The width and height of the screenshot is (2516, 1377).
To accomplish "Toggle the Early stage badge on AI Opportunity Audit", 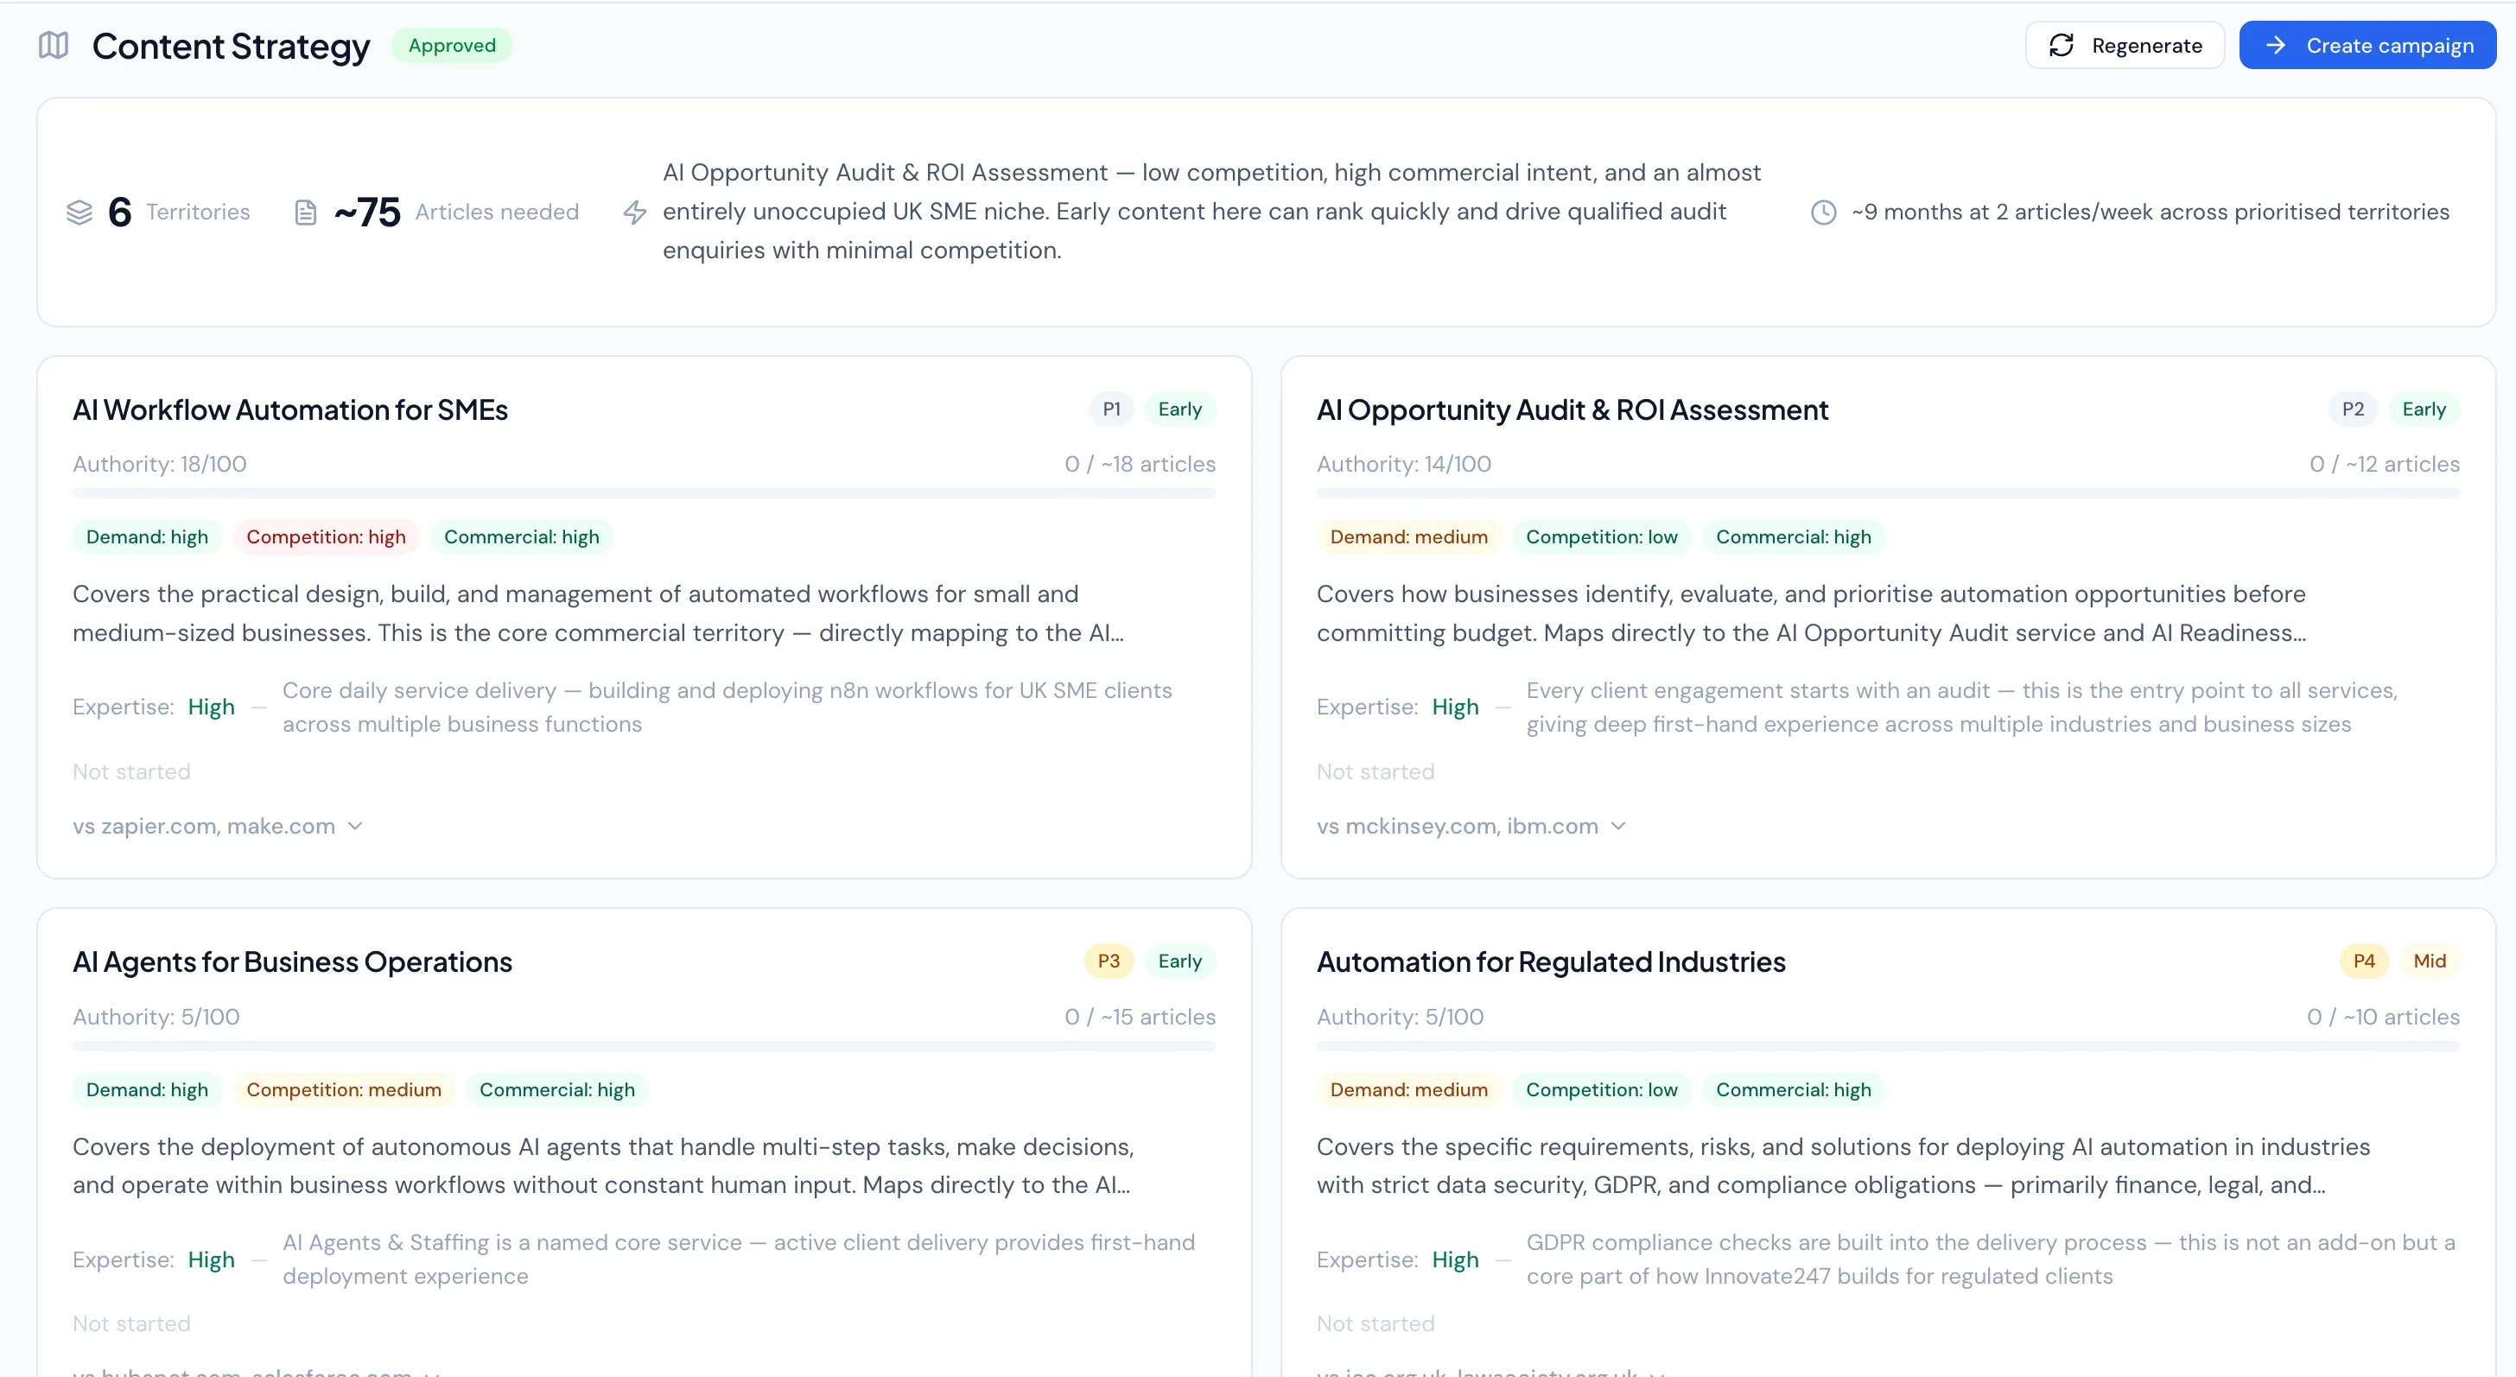I will click(x=2425, y=409).
